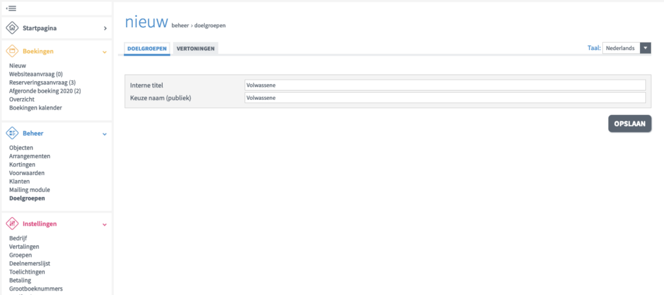
Task: Switch to the Vertoningen tab
Action: 196,49
